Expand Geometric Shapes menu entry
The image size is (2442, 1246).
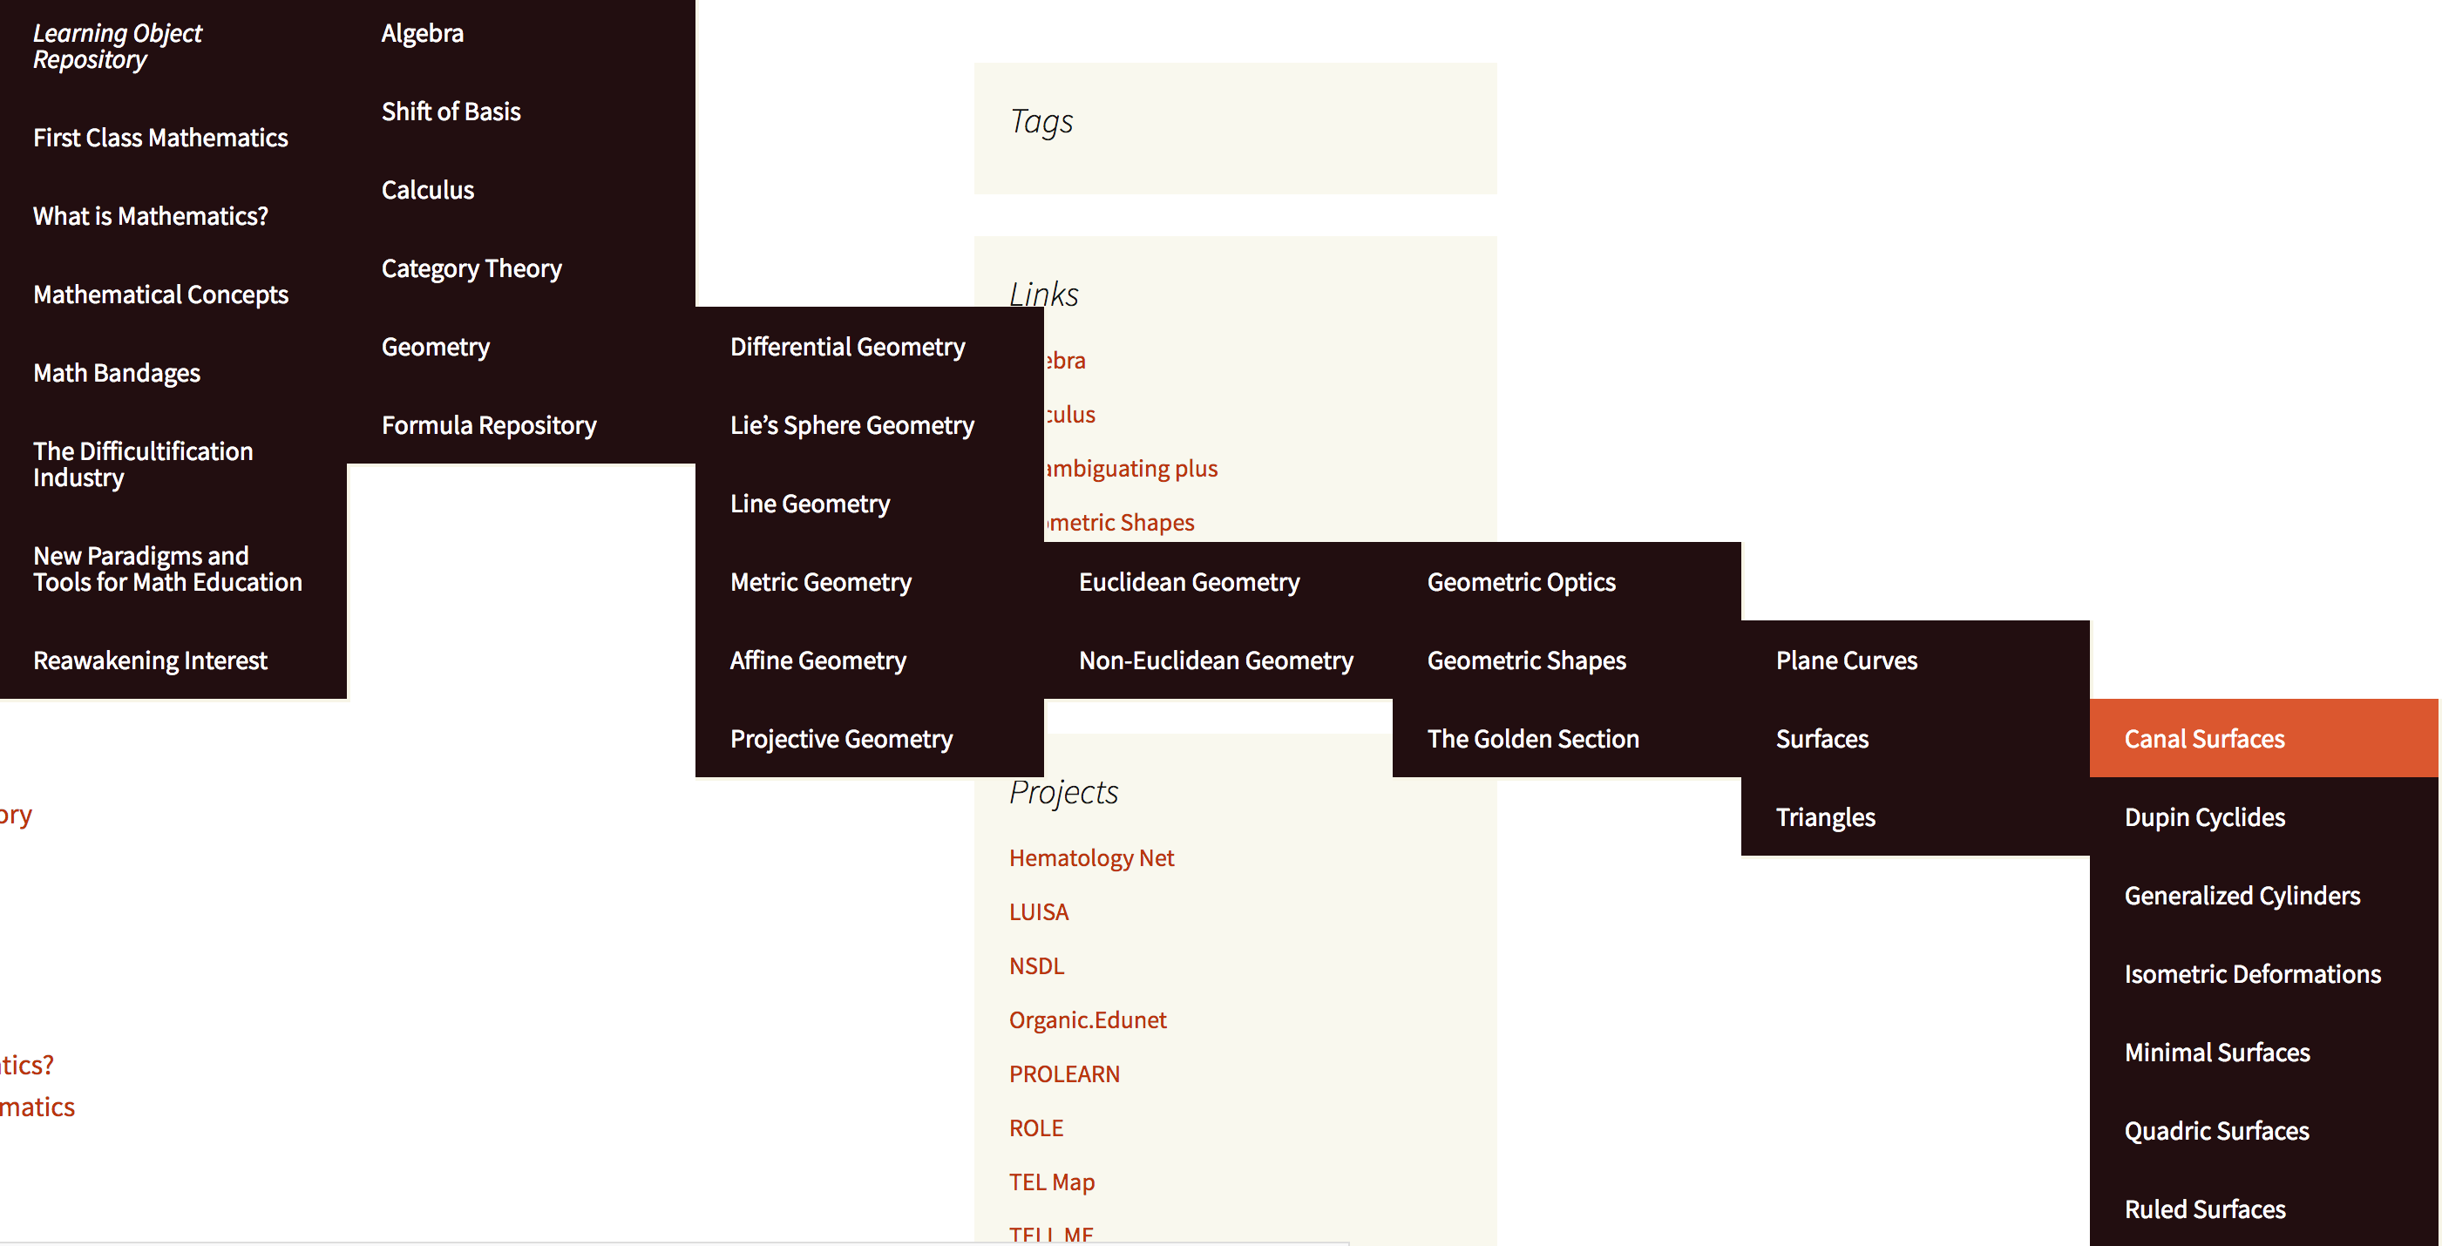1525,660
